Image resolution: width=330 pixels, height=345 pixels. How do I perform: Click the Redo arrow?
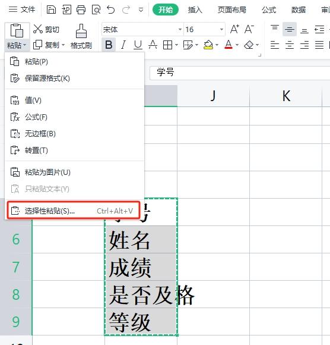(x=126, y=10)
